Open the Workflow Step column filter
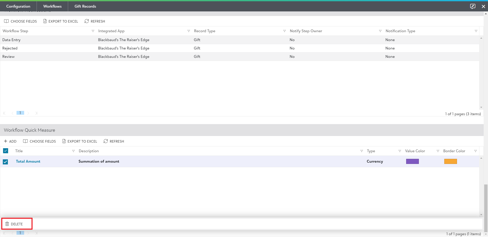488x237 pixels. pyautogui.click(x=93, y=31)
